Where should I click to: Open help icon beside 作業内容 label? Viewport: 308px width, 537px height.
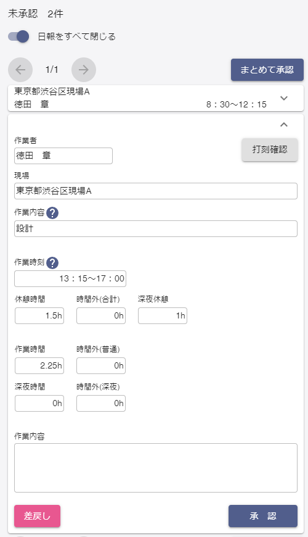[52, 213]
